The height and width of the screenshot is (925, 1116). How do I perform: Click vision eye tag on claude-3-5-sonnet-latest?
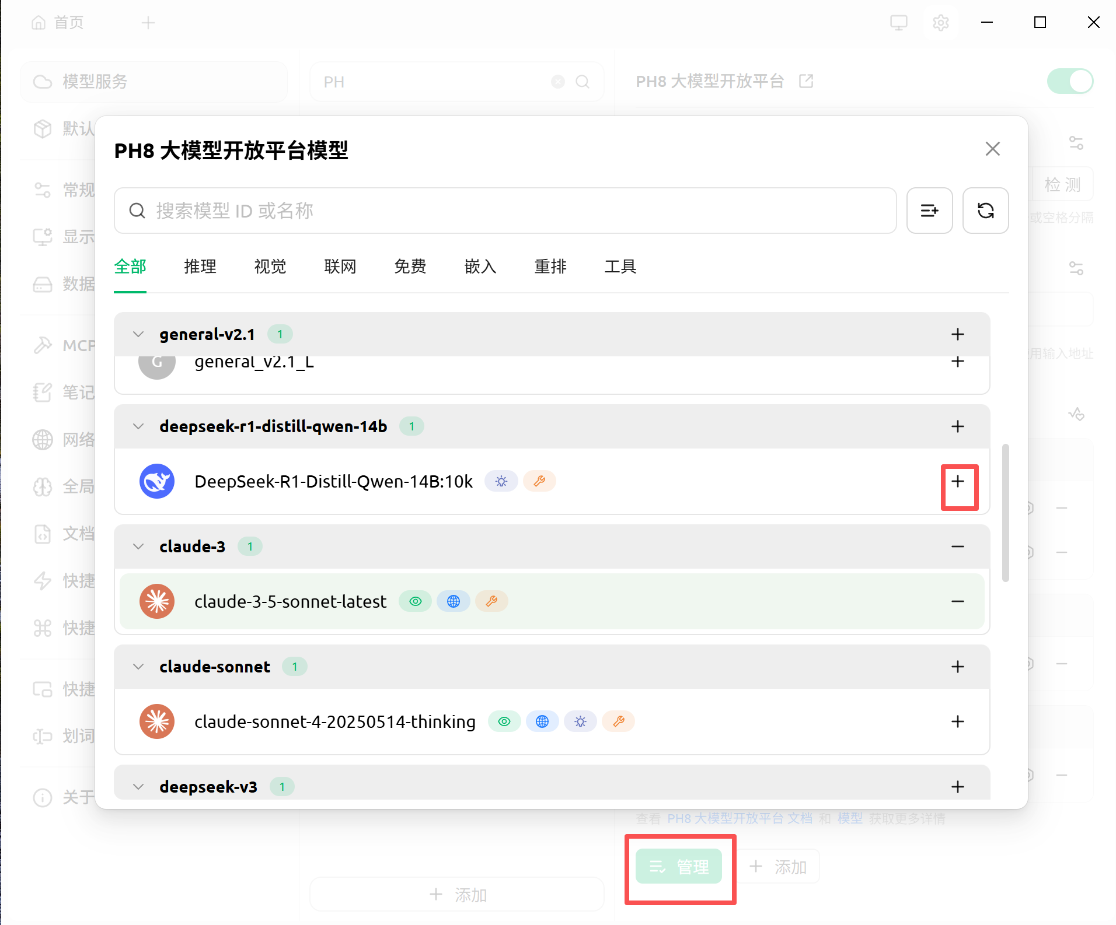pyautogui.click(x=415, y=601)
